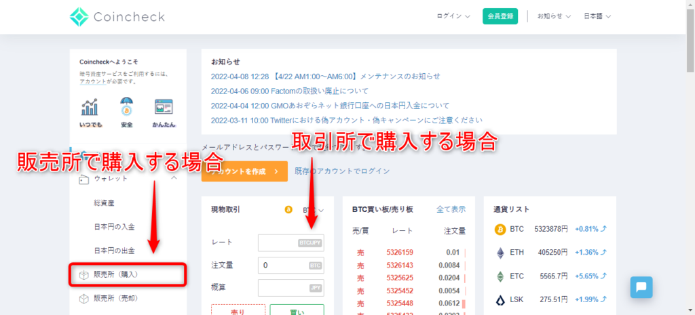Open the chat support bubble
The height and width of the screenshot is (315, 695).
641,288
